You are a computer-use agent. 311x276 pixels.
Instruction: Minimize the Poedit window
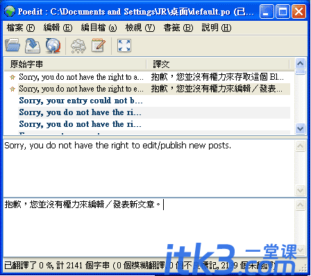pyautogui.click(x=267, y=12)
